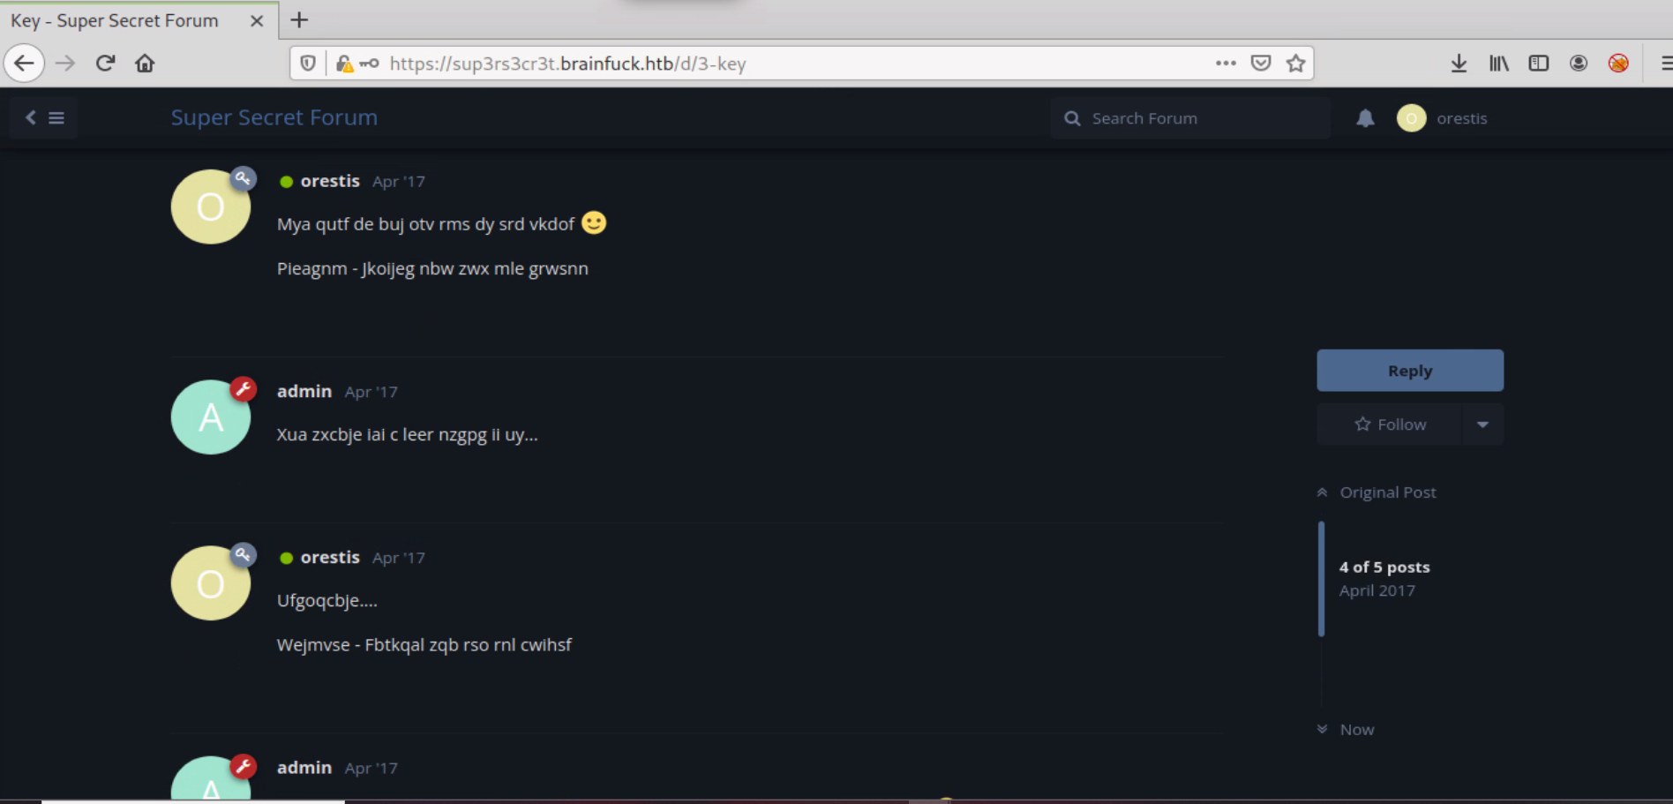Expand the Follow options dropdown arrow

pyautogui.click(x=1482, y=425)
